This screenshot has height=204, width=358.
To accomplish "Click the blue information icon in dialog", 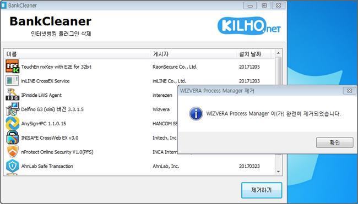I will (196, 113).
